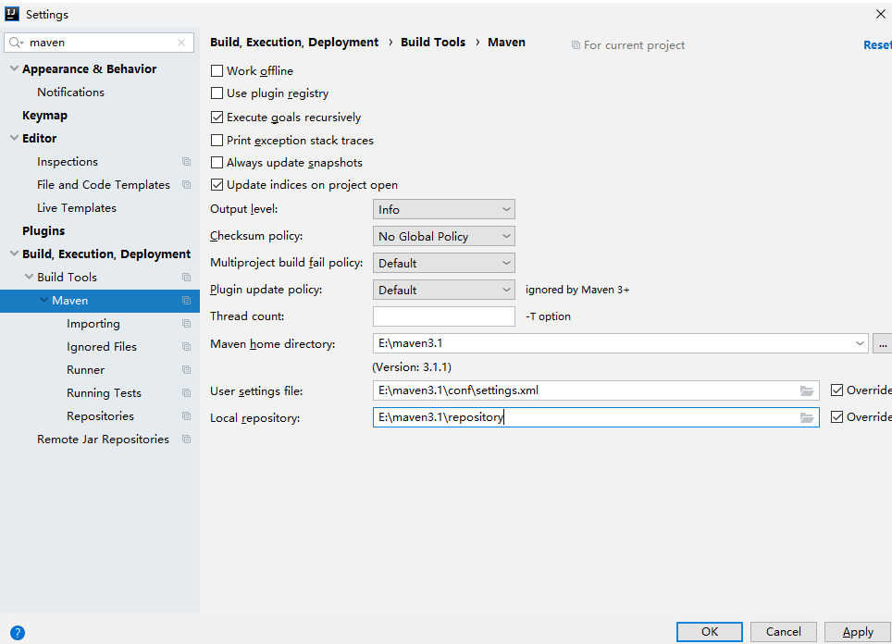Collapse Build, Execution, Deployment section arrow
The width and height of the screenshot is (892, 644).
point(14,254)
